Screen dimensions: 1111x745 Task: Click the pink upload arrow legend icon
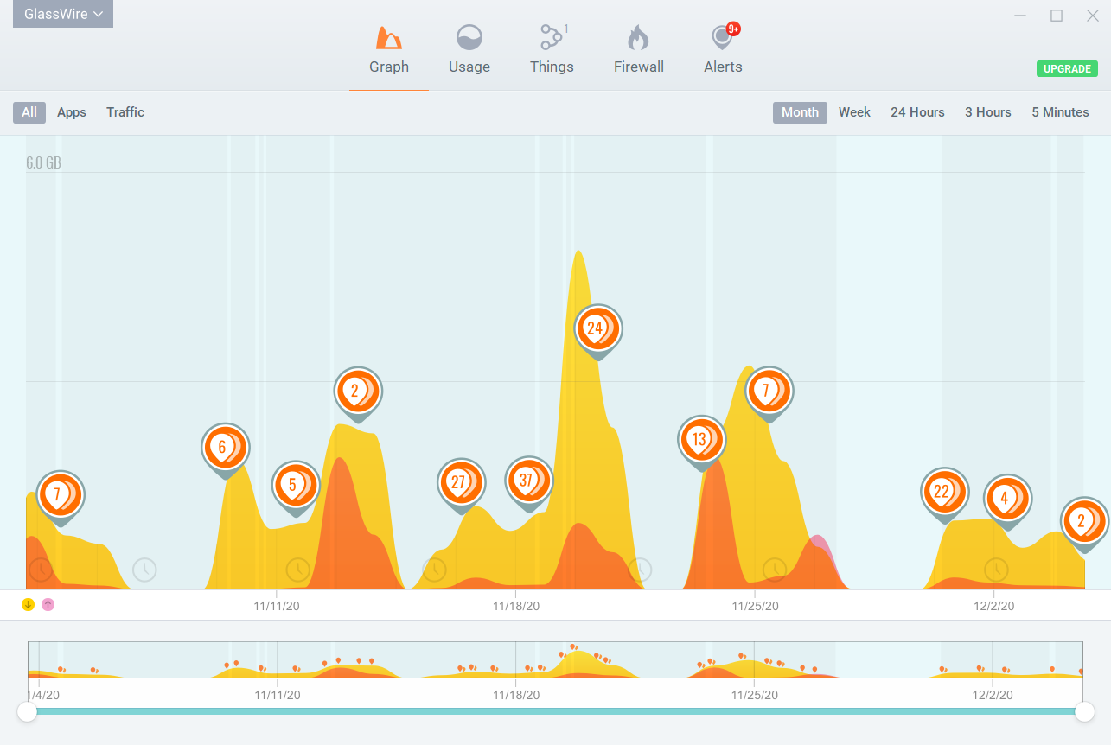(48, 604)
